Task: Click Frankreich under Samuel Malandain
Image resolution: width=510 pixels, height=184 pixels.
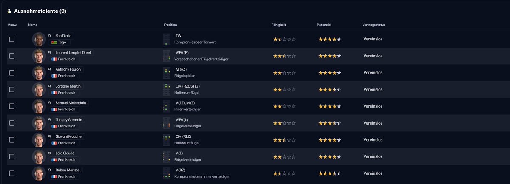Action: (67, 110)
